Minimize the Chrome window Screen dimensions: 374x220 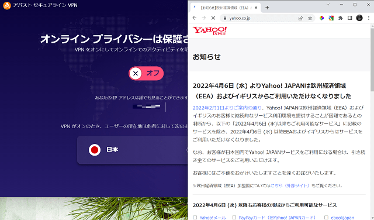[341, 5]
